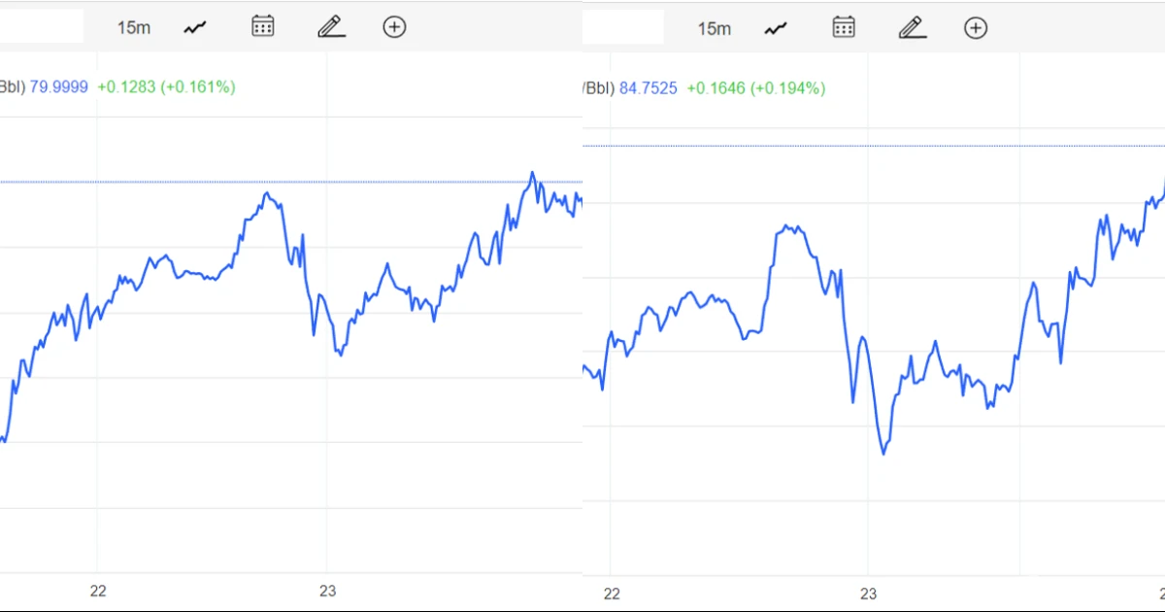Viewport: 1165px width, 612px height.
Task: Select the line chart style on right chart
Action: click(775, 28)
